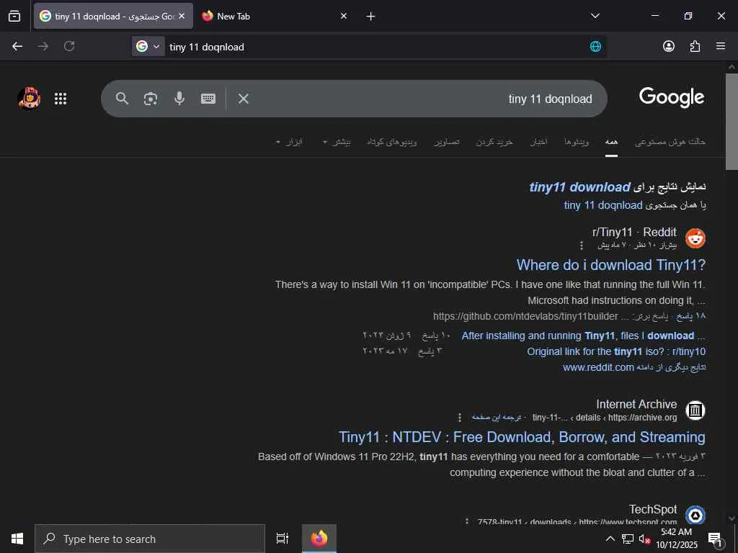Close the tiny 11 doqnload Google tab
Screen dimensions: 738x553
point(182,16)
